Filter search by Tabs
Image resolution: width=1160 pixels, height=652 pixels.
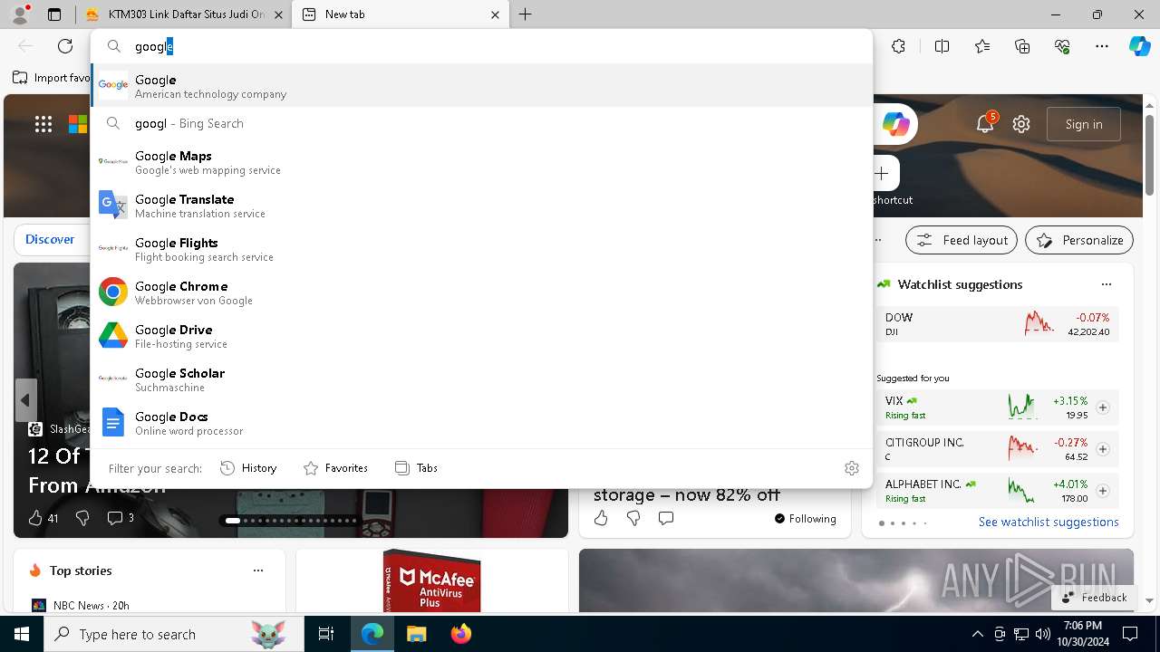pyautogui.click(x=416, y=468)
